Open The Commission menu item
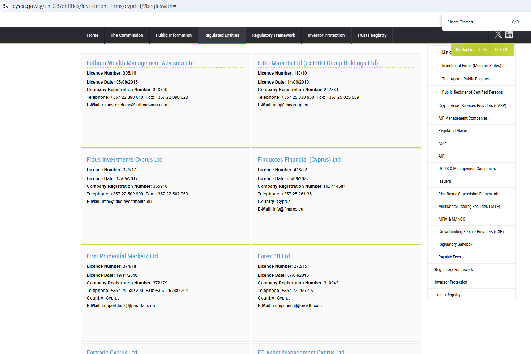The image size is (531, 354). 127,35
